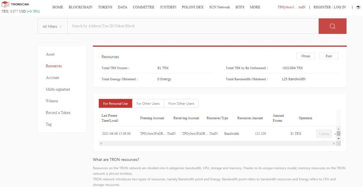Switch to the For Other Users tab

click(148, 103)
